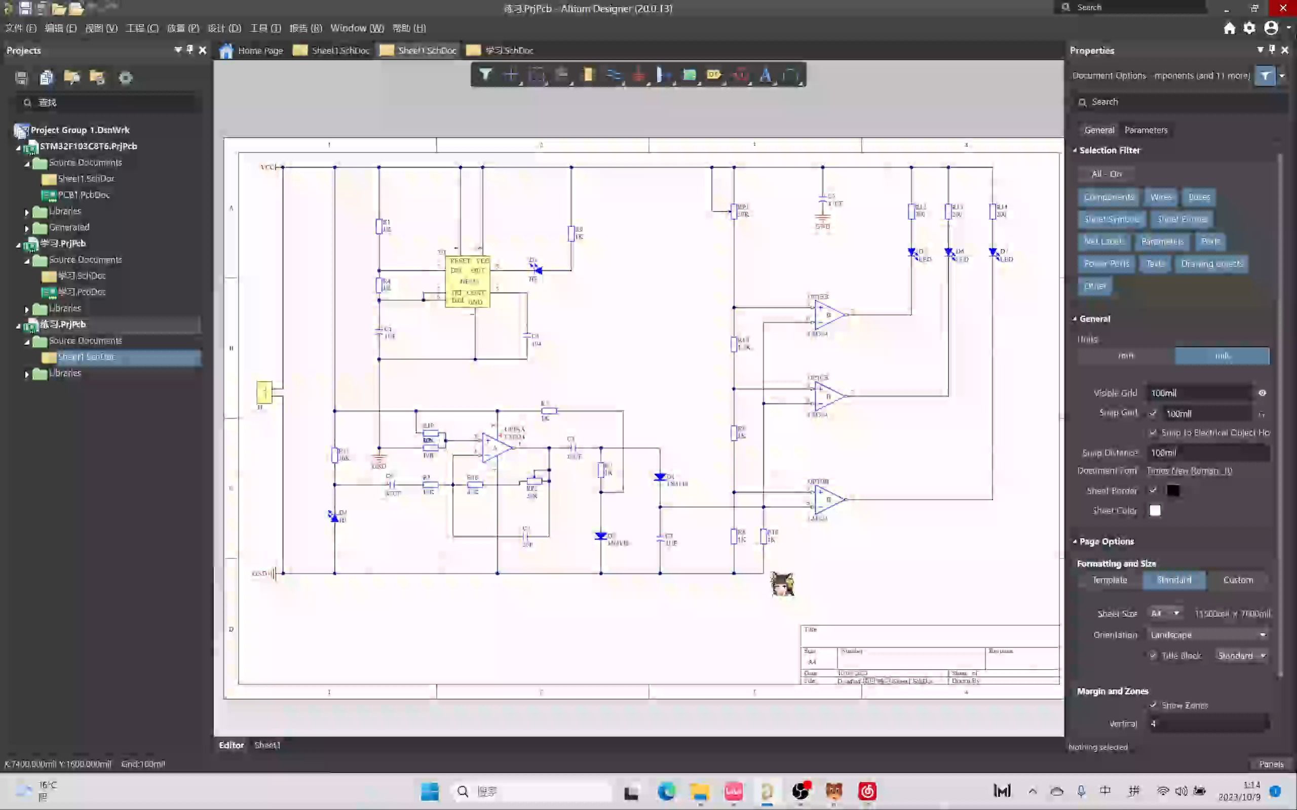The height and width of the screenshot is (810, 1297).
Task: Toggle the Title Block checkbox
Action: (x=1153, y=655)
